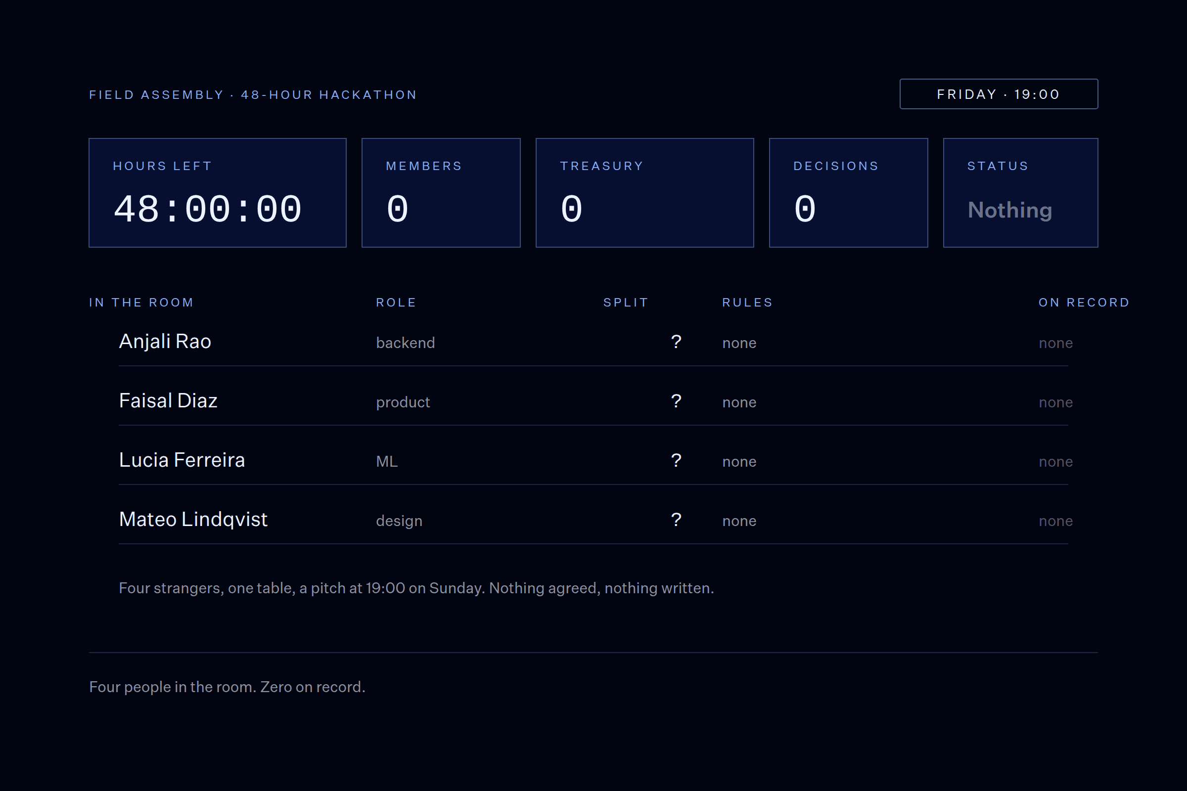This screenshot has height=791, width=1187.
Task: Select the name Lucia Ferreira
Action: (182, 460)
